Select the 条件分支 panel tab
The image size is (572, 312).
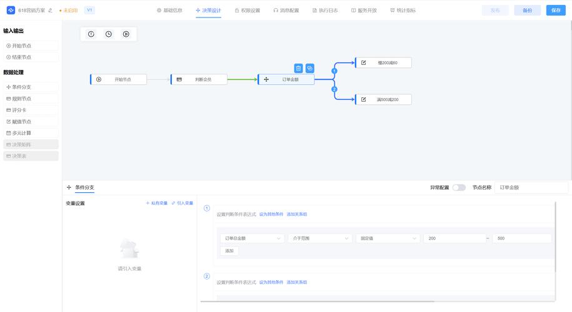point(84,187)
